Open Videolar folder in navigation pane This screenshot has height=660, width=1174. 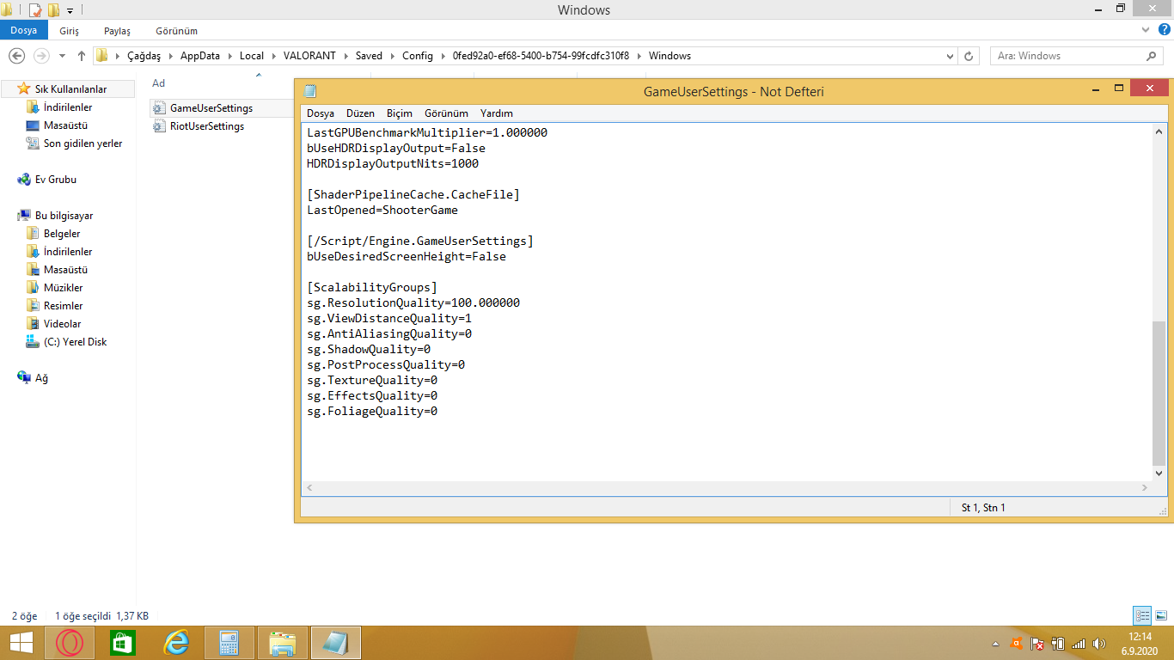[x=63, y=324]
